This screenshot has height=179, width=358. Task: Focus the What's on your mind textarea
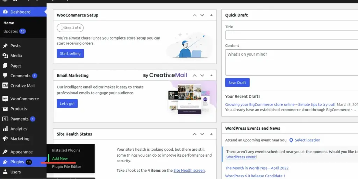[292, 62]
